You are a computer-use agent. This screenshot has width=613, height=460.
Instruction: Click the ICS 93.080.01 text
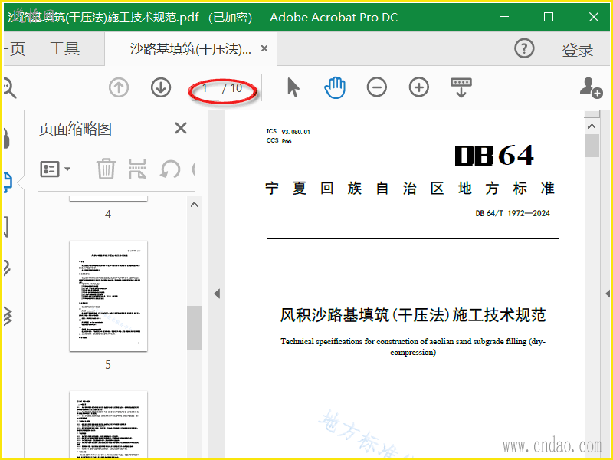pos(288,131)
